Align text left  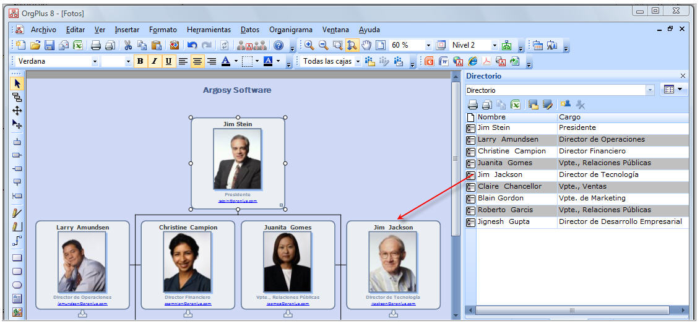click(183, 61)
